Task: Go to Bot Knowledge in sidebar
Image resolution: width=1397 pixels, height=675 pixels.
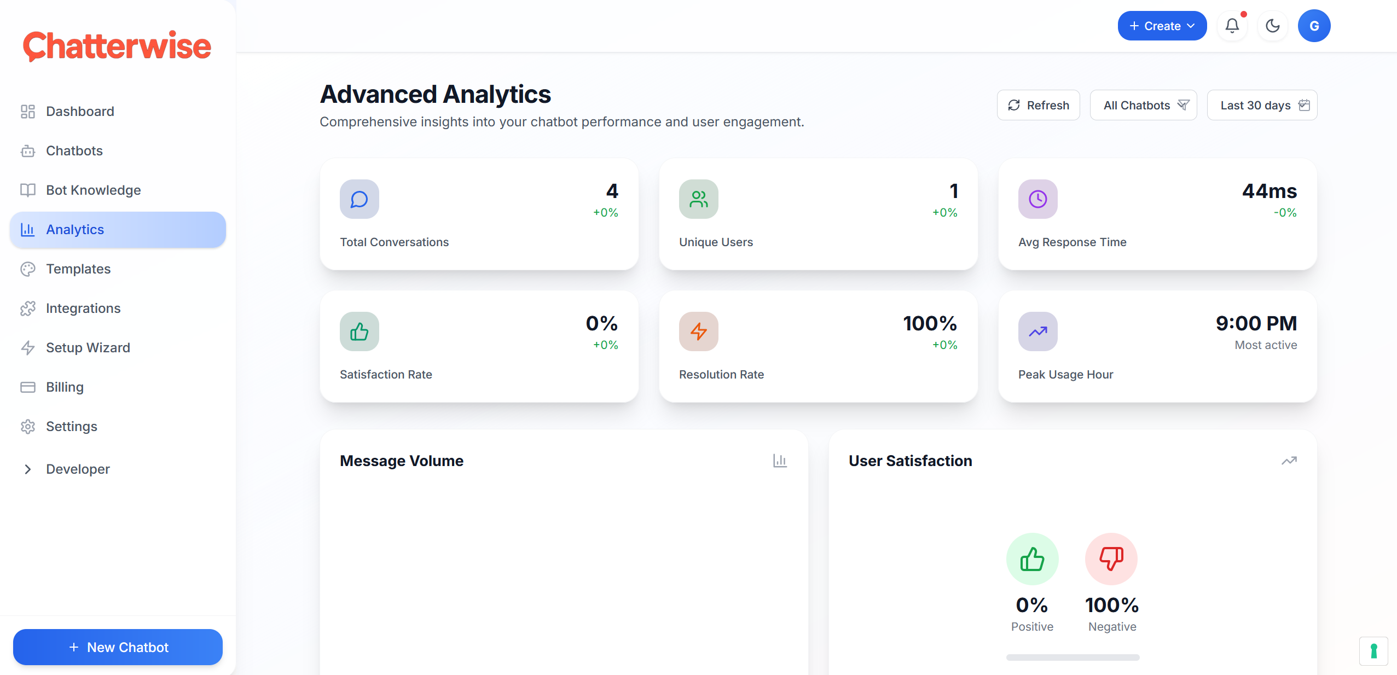Action: 93,190
